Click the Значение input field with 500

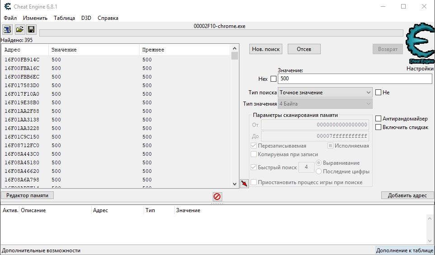[x=355, y=79]
